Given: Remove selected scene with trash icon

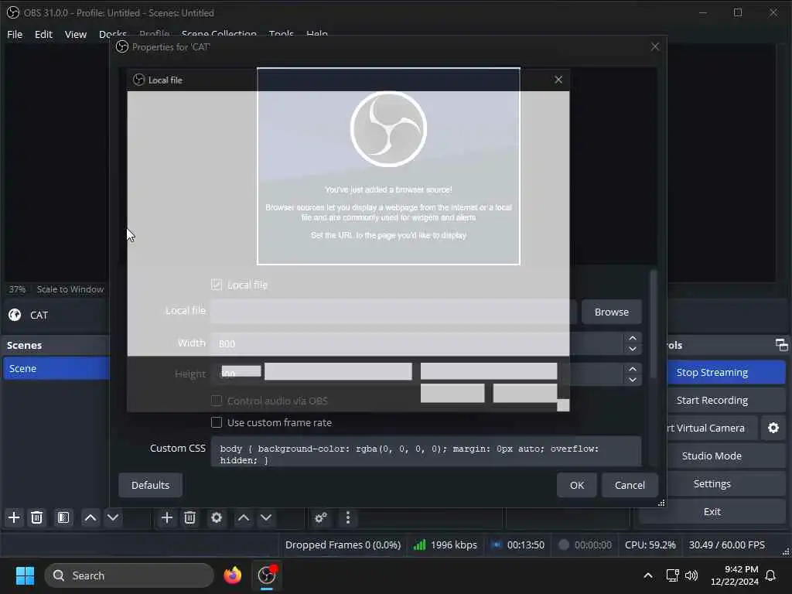Looking at the screenshot, I should point(37,517).
